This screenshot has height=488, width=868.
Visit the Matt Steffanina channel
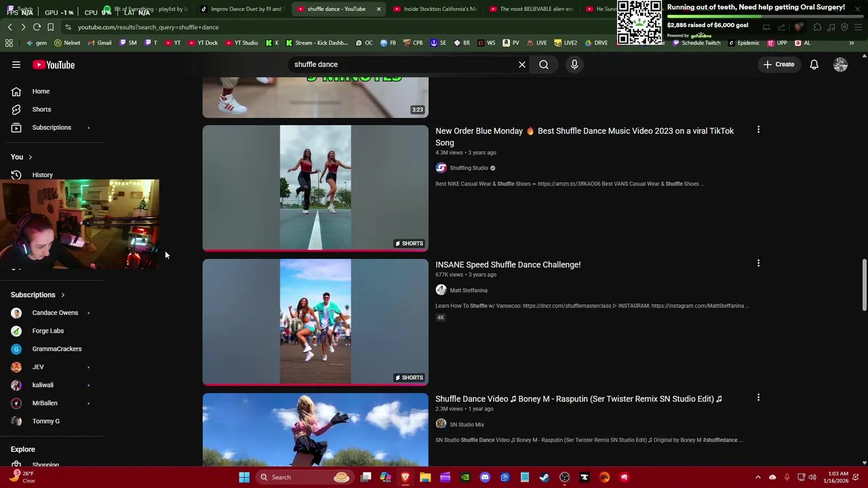tap(469, 290)
